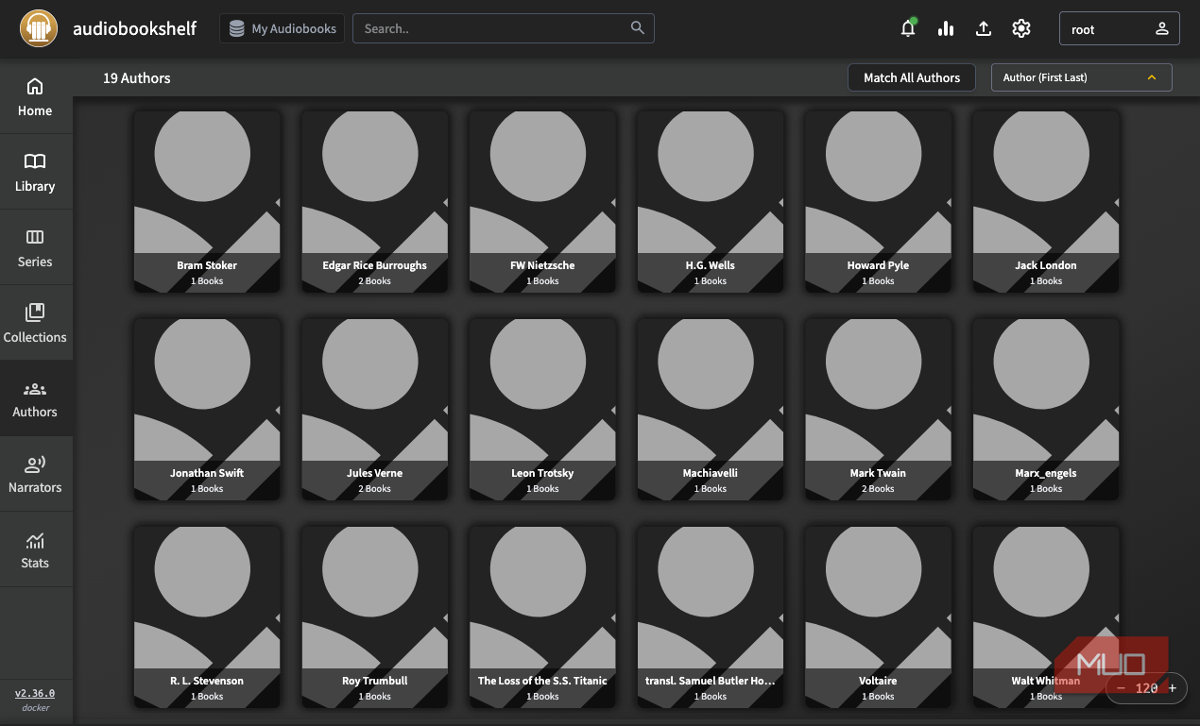Click the v2.36.0 version link
Viewport: 1200px width, 726px height.
tap(35, 693)
